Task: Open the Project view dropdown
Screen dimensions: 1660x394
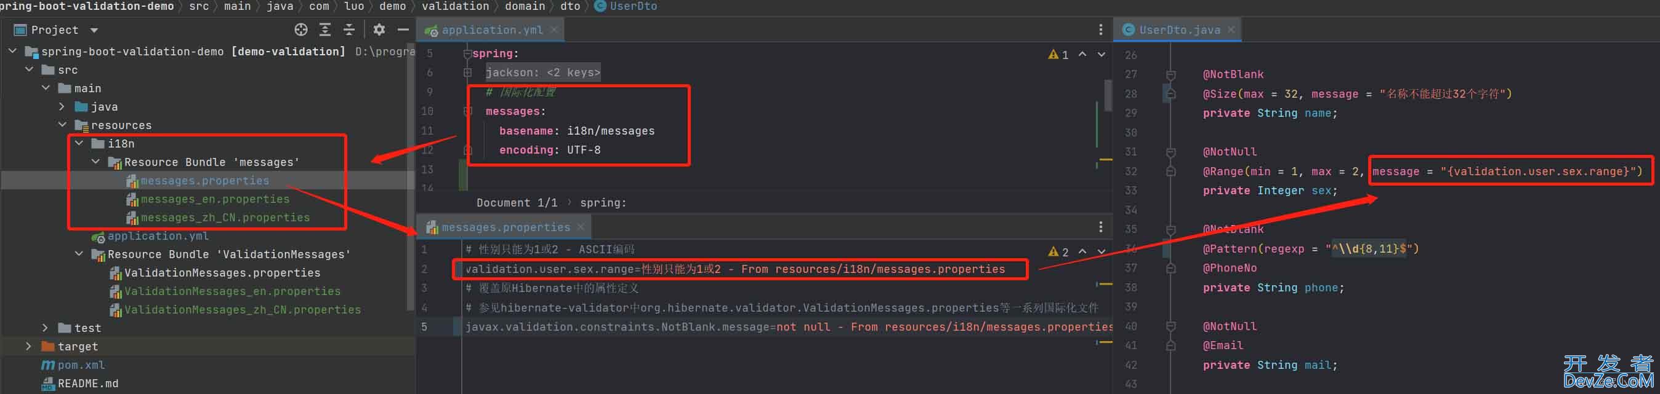Action: [x=94, y=30]
